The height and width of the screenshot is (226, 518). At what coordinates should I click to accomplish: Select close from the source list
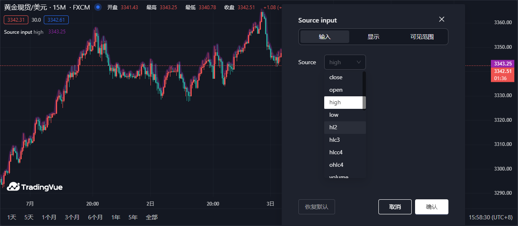pos(336,77)
